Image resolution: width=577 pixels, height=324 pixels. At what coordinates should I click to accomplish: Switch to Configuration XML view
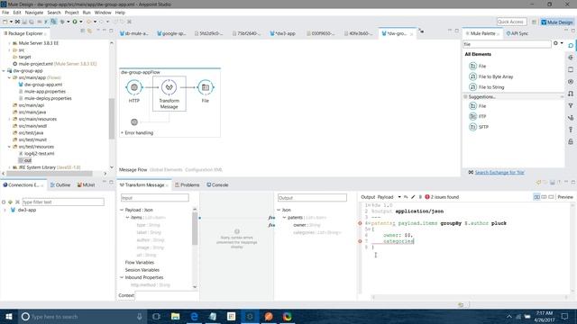pos(204,170)
